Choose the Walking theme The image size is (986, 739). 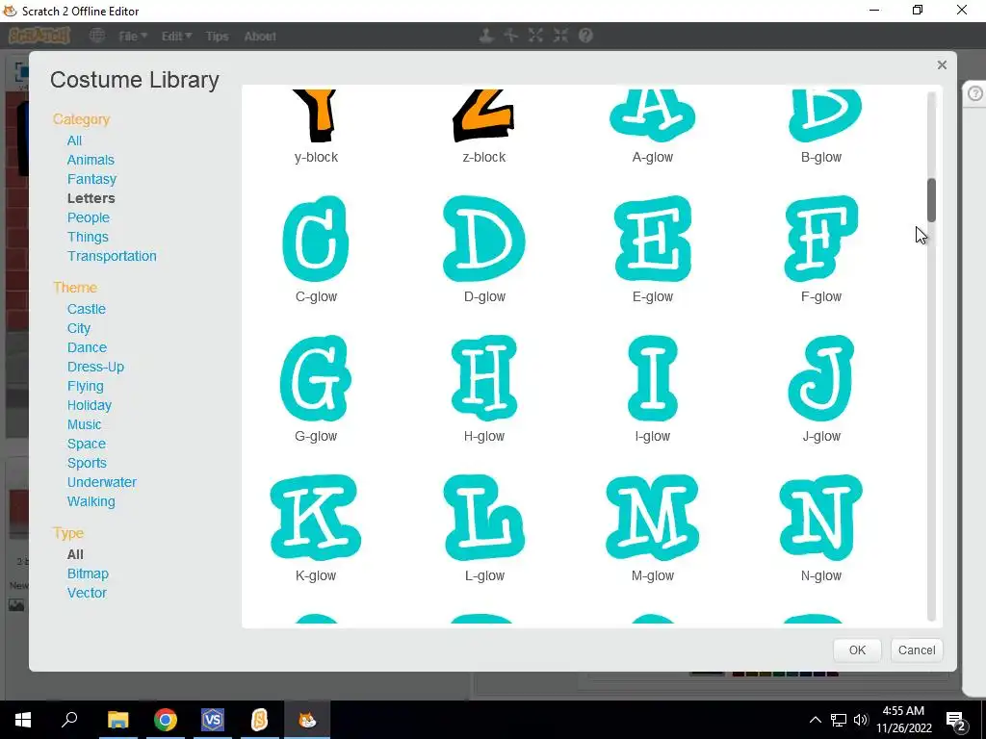[91, 501]
